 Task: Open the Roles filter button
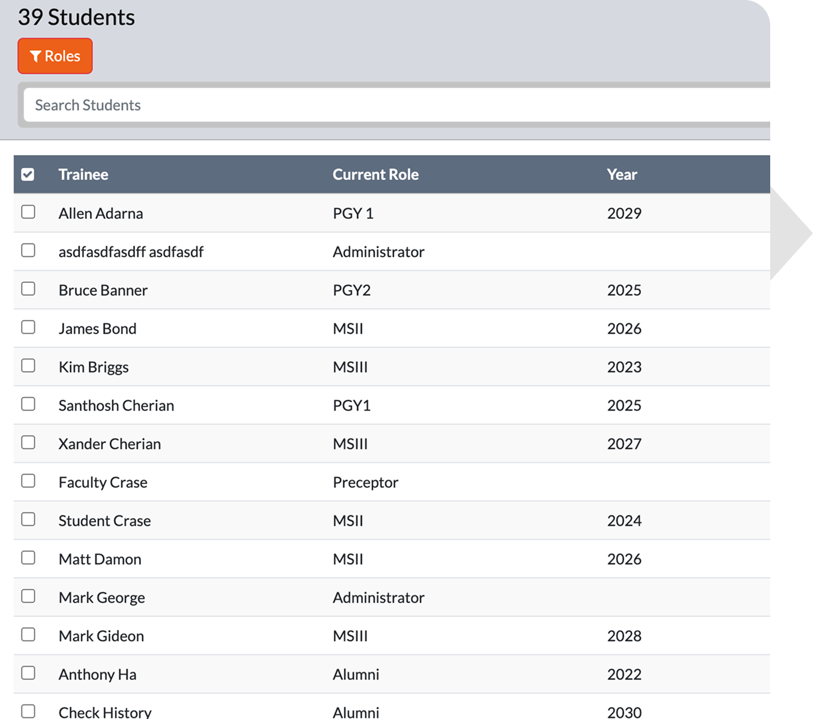pos(55,56)
